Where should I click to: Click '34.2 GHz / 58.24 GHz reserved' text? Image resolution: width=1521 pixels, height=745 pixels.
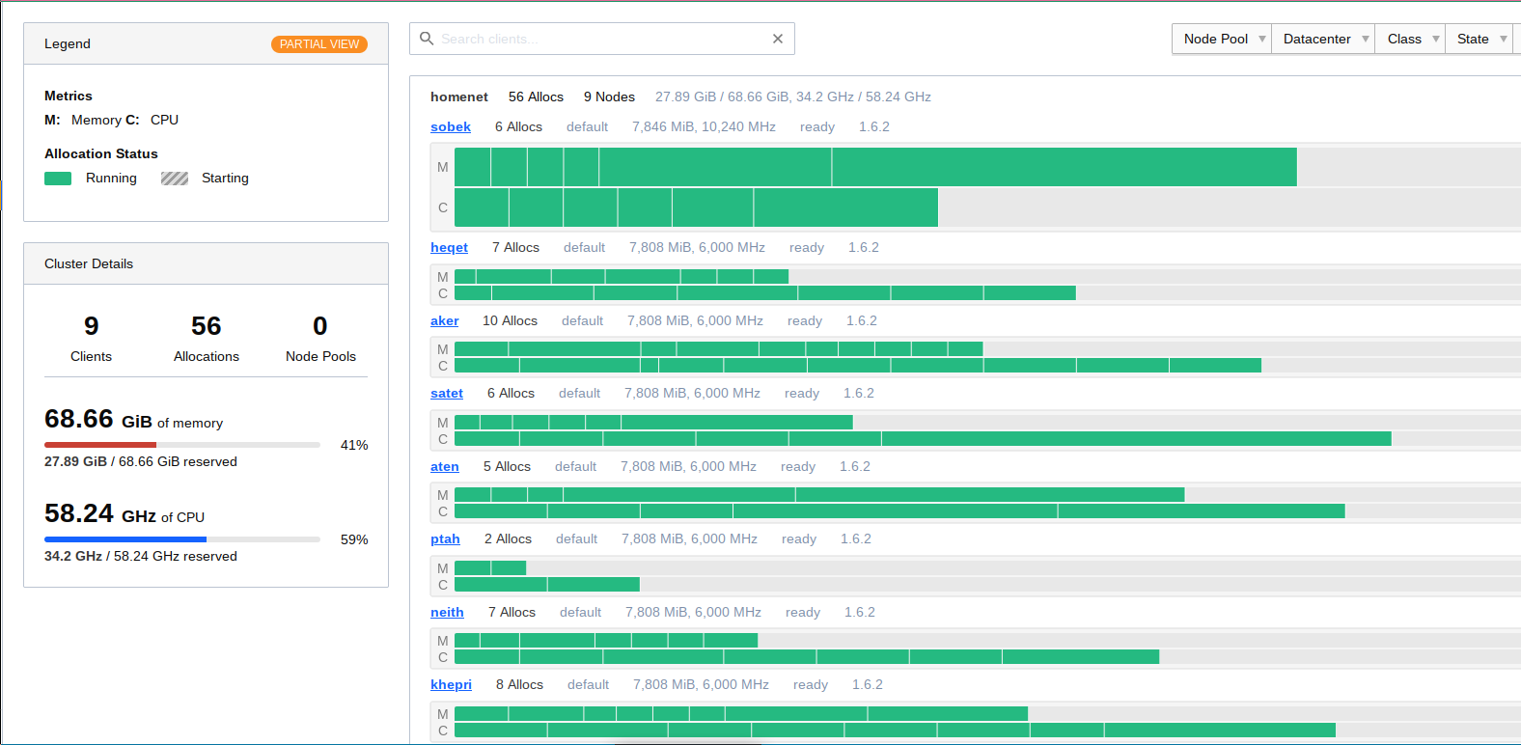(141, 556)
